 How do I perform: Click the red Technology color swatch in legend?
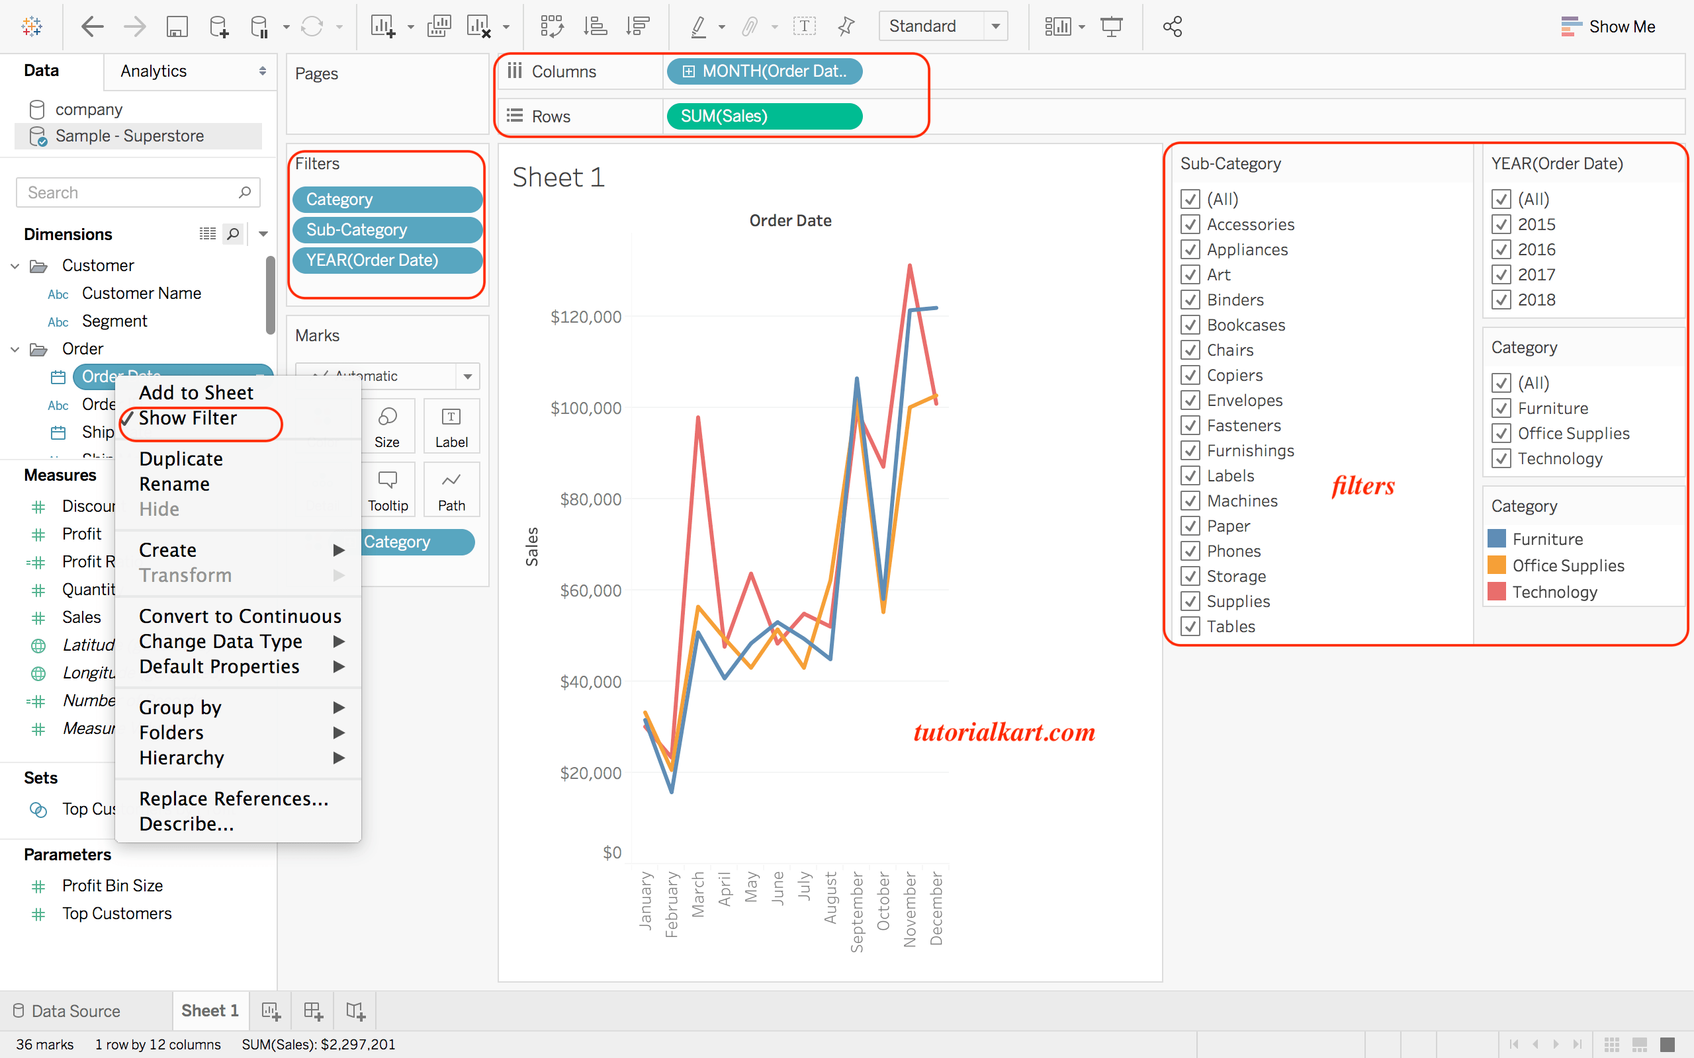pyautogui.click(x=1497, y=591)
